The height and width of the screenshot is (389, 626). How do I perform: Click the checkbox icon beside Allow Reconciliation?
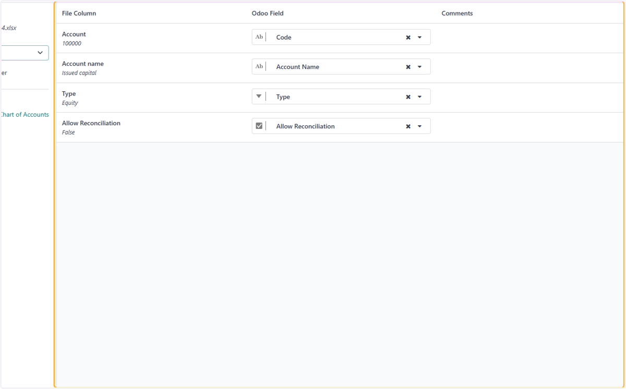259,126
